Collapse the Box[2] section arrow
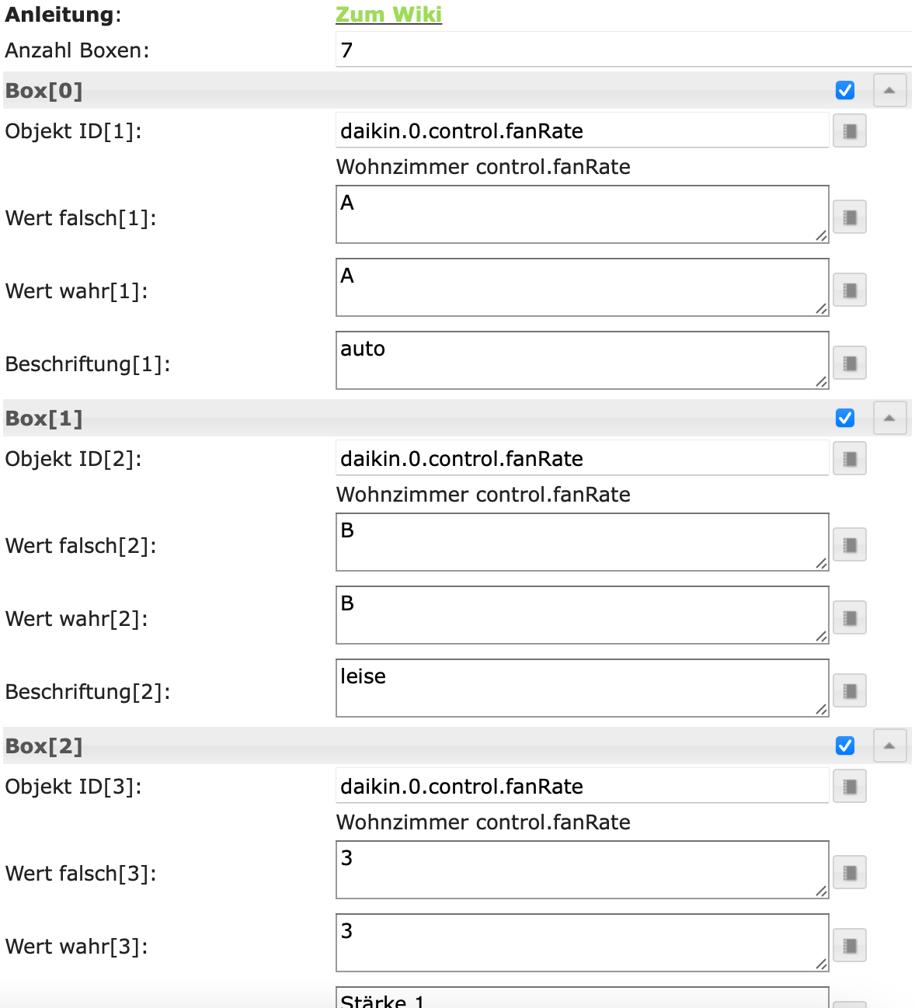The image size is (915, 1008). tap(889, 746)
